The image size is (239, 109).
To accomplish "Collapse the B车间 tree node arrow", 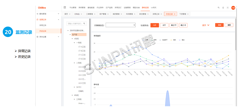I will 72,95.
